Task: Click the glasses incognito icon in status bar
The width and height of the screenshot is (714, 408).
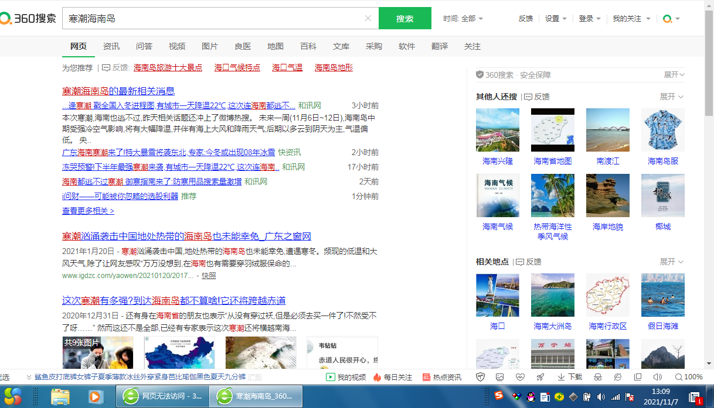Action: 598,377
